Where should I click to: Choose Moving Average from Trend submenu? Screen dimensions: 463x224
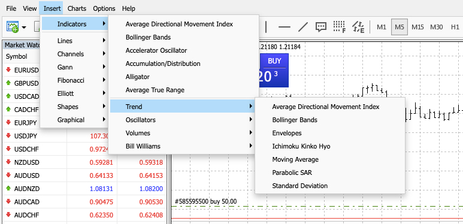[x=295, y=159]
